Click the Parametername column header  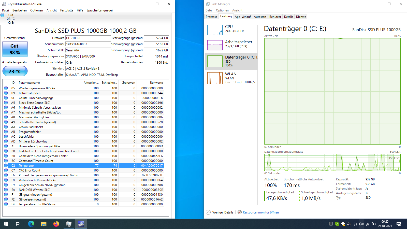50,83
